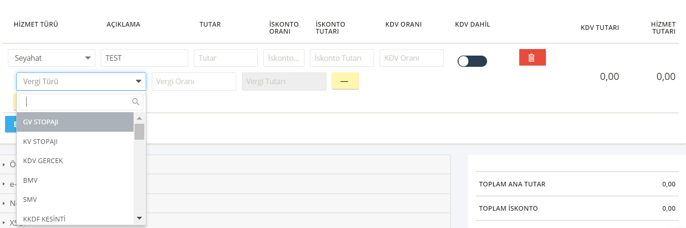The image size is (686, 228).
Task: Choose the KKDF KESİNTİ option
Action: click(75, 219)
